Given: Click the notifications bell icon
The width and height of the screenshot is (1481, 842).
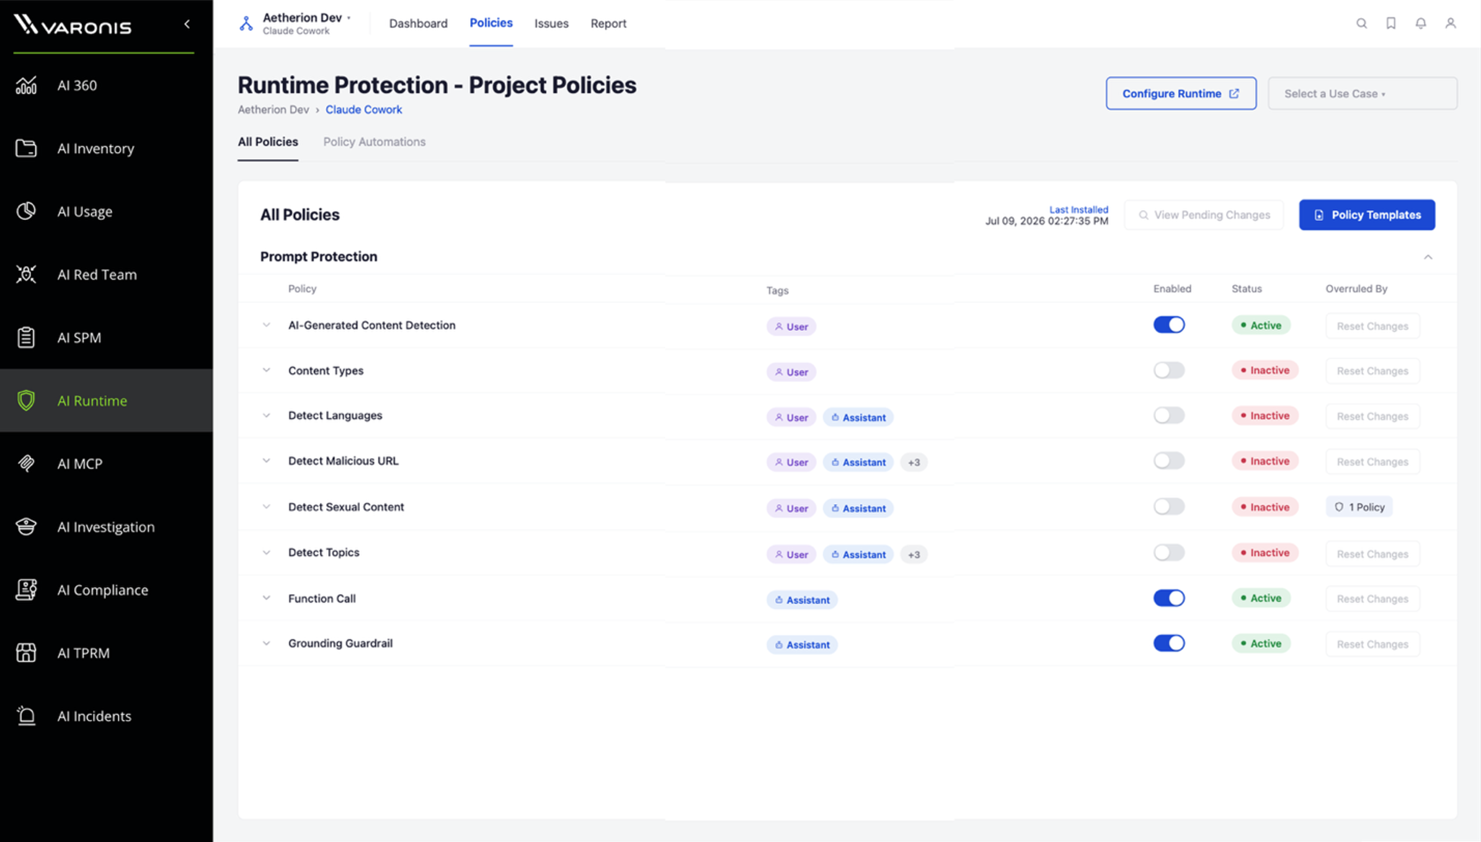Looking at the screenshot, I should (1421, 24).
